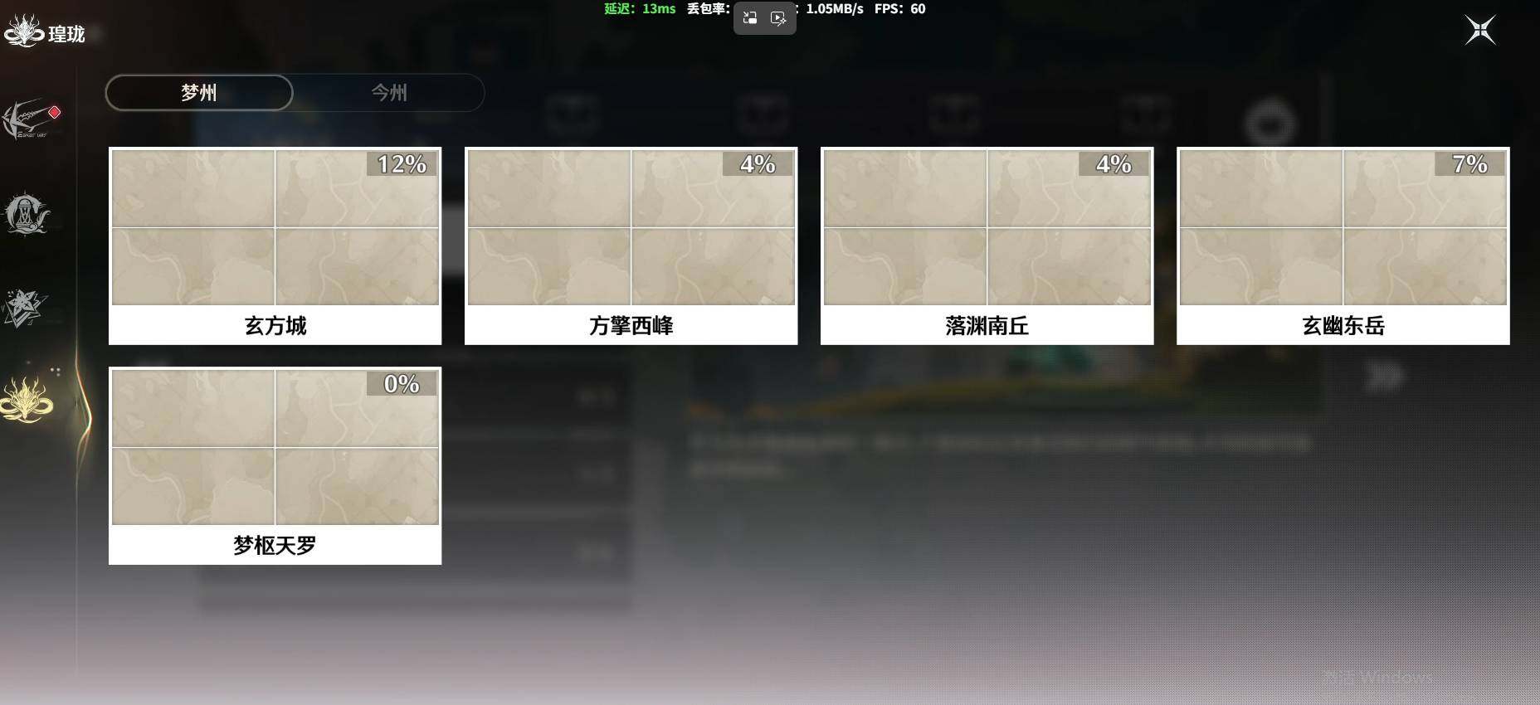Open the 方擎西峰 map card

pyautogui.click(x=631, y=246)
